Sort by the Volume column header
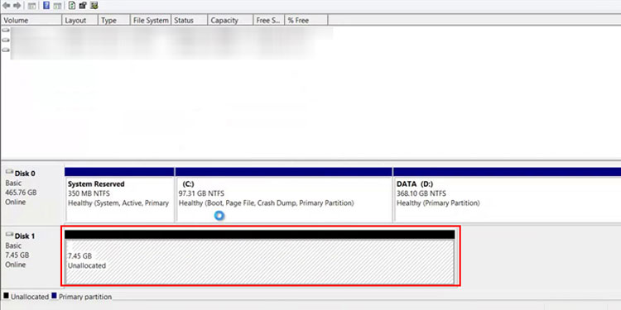 31,20
